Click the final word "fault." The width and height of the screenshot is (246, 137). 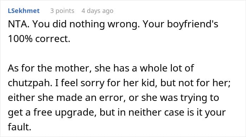(x=20, y=127)
